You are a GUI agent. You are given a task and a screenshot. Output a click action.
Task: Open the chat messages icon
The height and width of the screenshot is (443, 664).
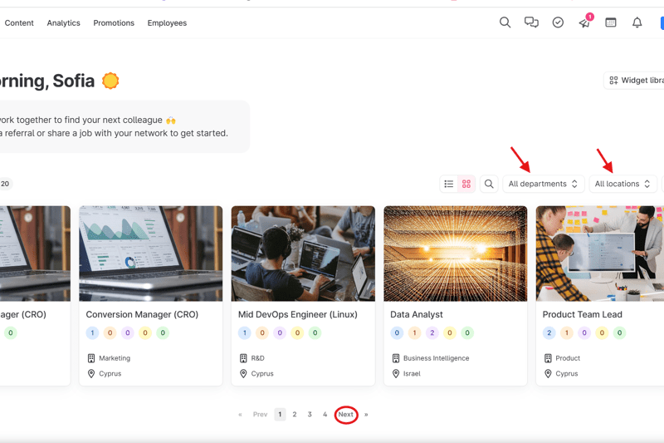tap(531, 22)
